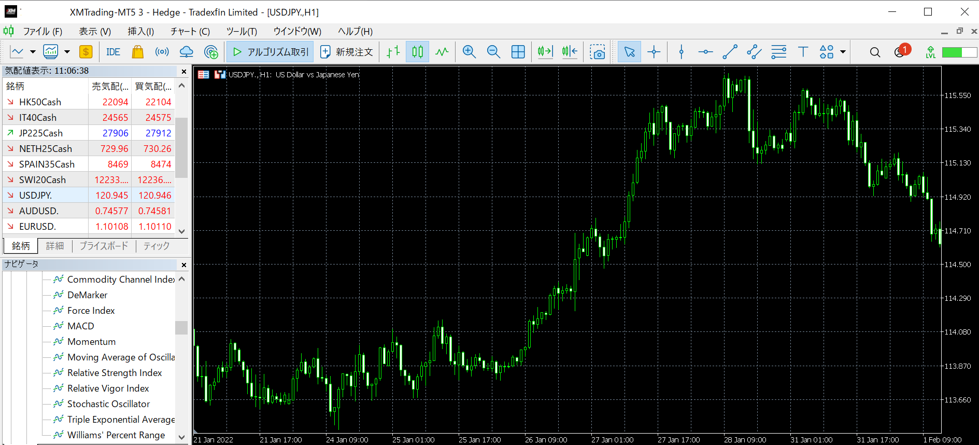
Task: Select the Fibonacci retracement tool
Action: point(778,52)
